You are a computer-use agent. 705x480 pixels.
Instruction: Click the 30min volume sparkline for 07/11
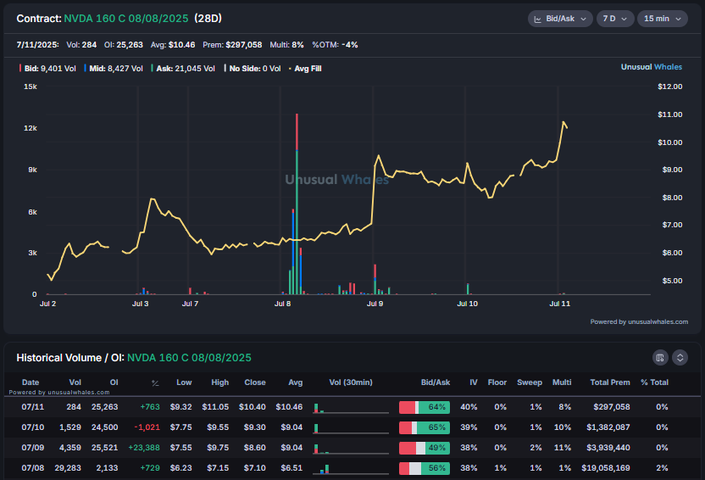coord(351,408)
